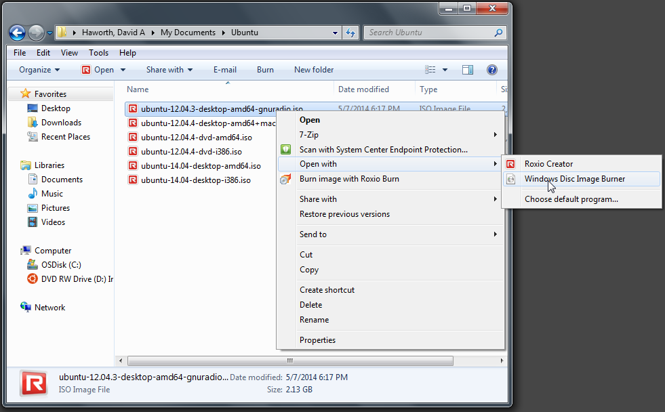Viewport: 665px width, 412px height.
Task: Select Choose default program...
Action: point(582,199)
